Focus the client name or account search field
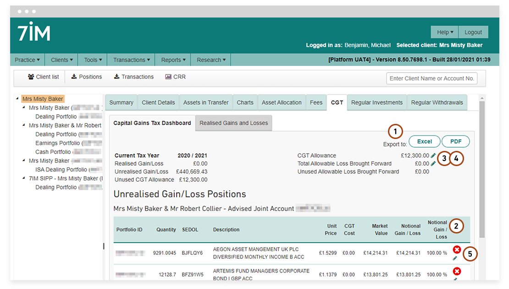 point(432,78)
